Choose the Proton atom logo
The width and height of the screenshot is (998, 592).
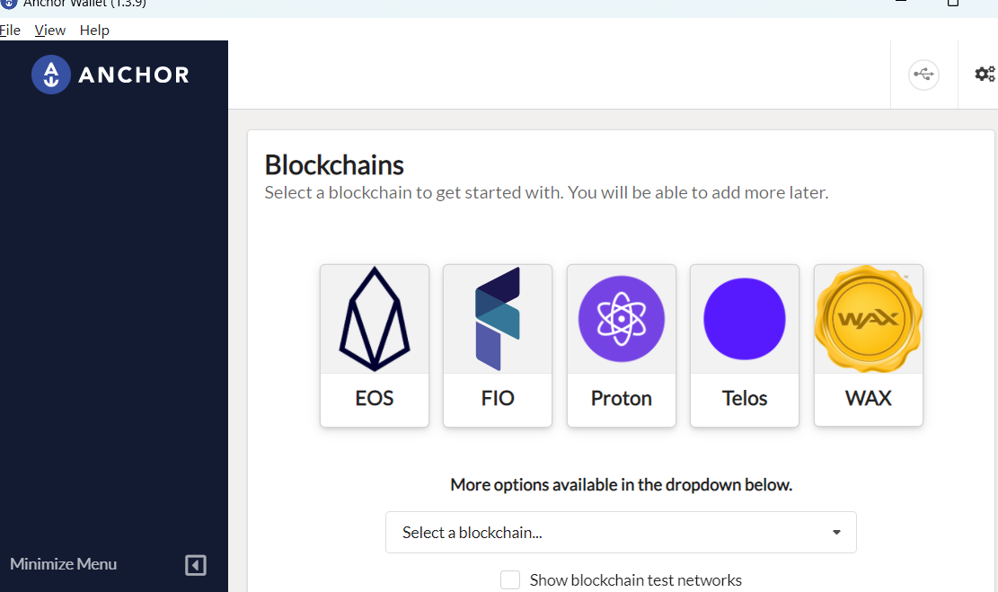click(x=621, y=319)
